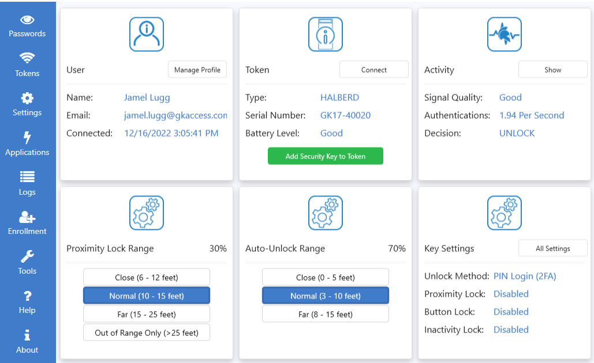This screenshot has height=363, width=594.
Task: Show activity details with Show button
Action: [x=552, y=69]
